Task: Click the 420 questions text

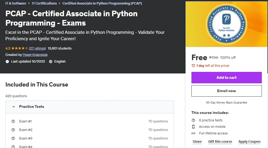Action: [x=16, y=96]
